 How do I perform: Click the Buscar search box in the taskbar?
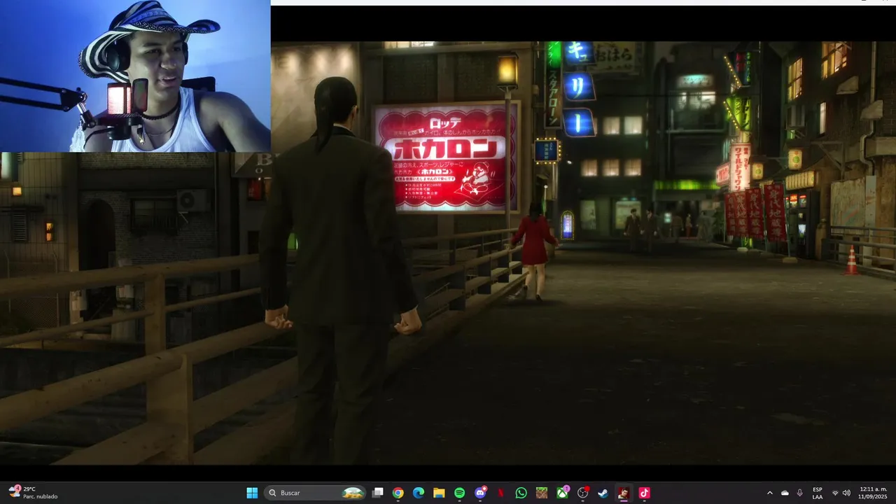(x=316, y=493)
